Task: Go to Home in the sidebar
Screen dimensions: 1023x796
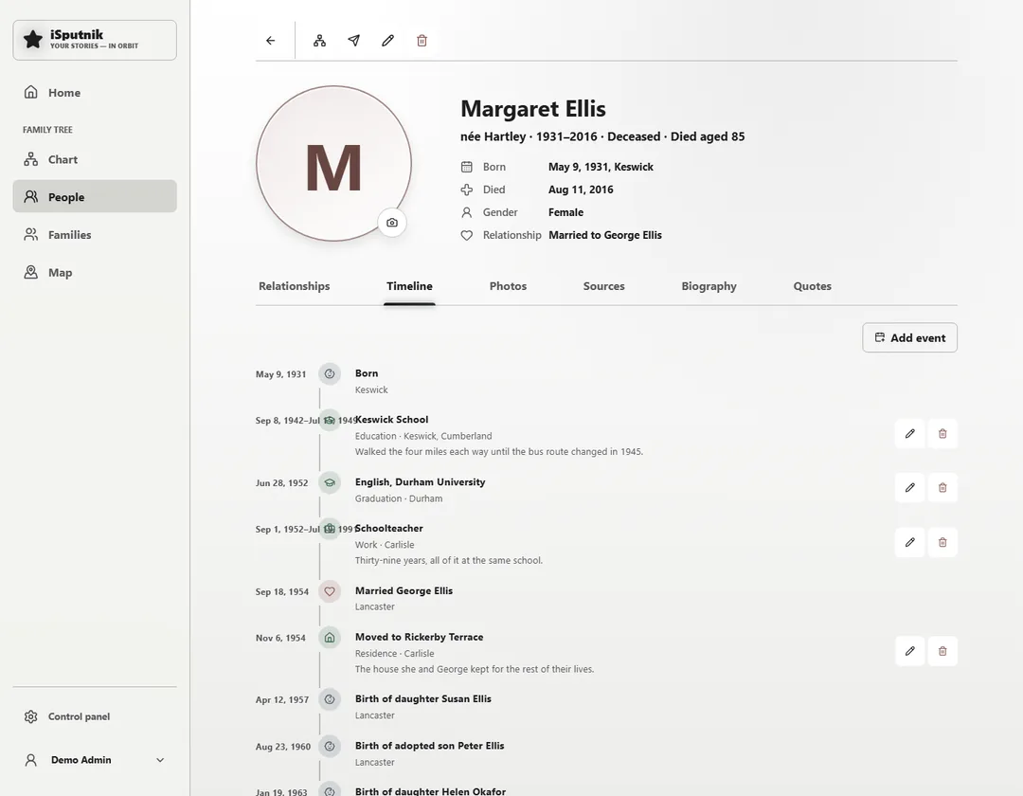Action: coord(95,93)
